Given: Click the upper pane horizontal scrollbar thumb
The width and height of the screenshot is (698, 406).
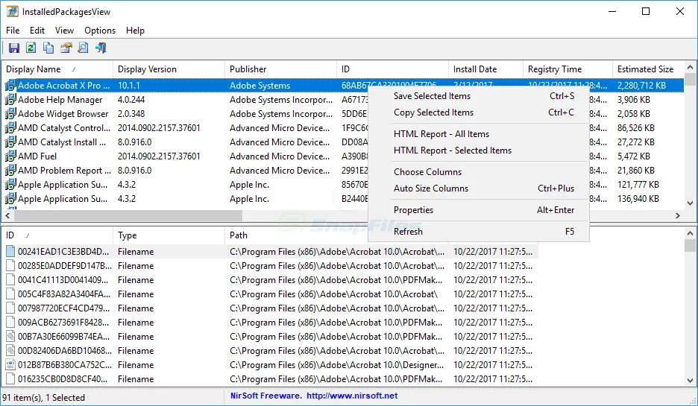Looking at the screenshot, I should pyautogui.click(x=128, y=216).
